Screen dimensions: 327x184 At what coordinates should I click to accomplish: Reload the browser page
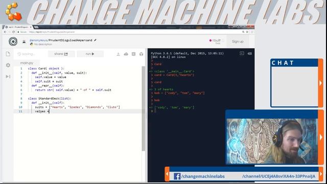pos(13,32)
